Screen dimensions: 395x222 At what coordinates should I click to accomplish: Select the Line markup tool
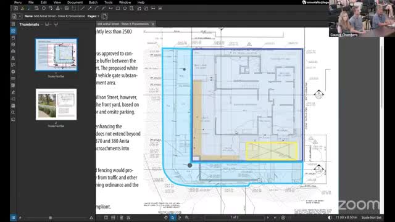82,8
